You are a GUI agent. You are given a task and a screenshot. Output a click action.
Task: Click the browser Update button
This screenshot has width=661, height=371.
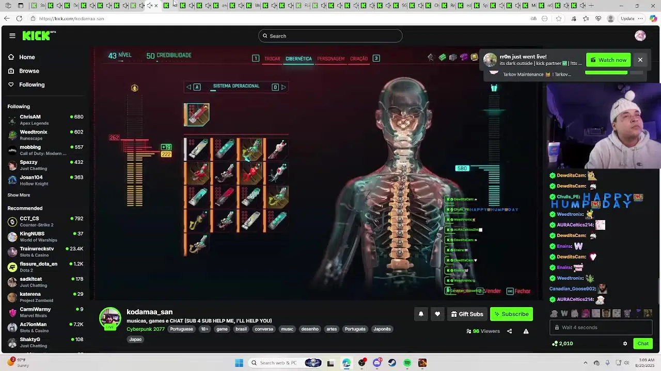tap(627, 19)
